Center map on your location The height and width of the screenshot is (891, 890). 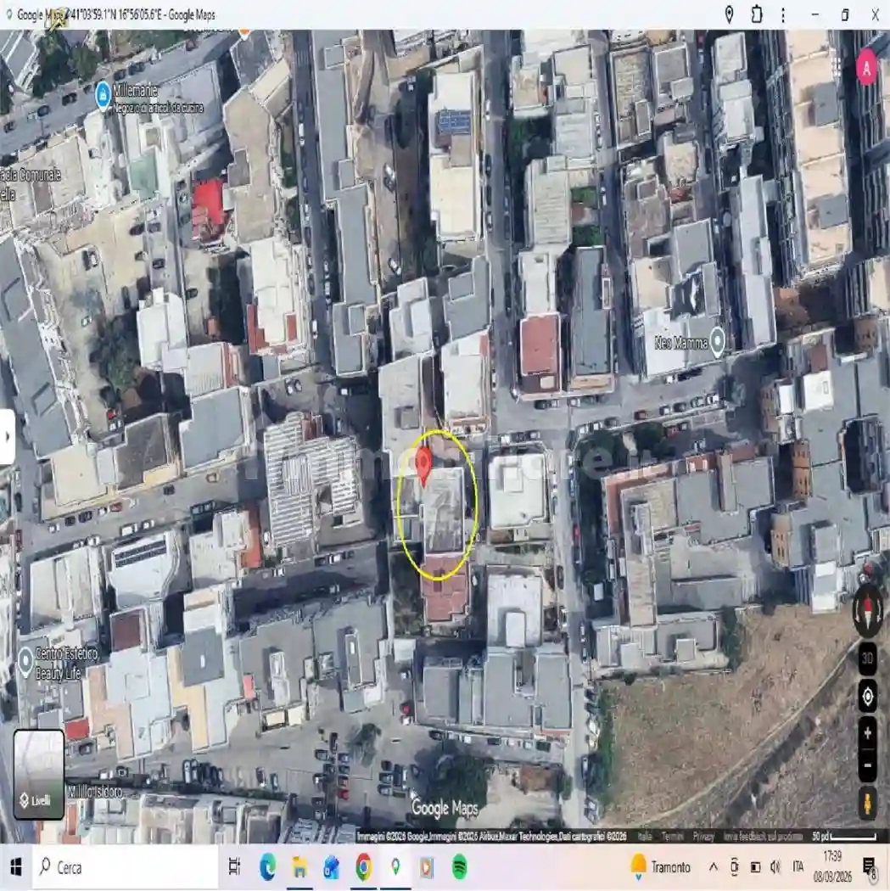click(867, 697)
